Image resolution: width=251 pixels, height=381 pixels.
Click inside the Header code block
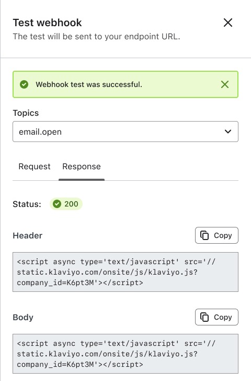point(125,272)
